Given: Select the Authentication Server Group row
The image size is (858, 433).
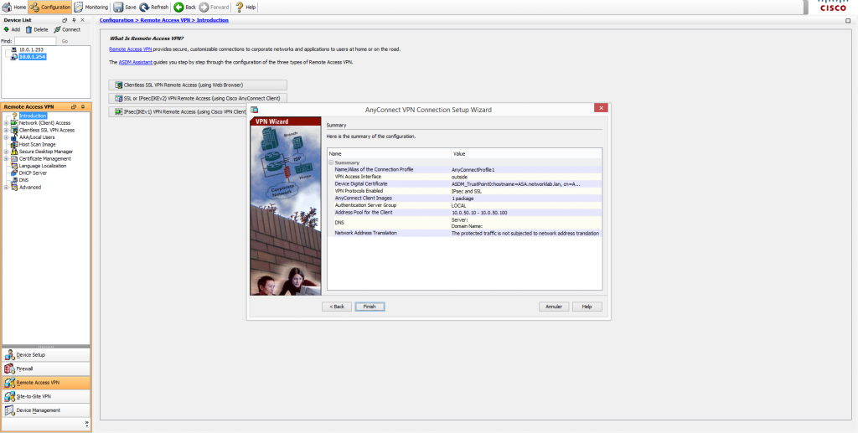Looking at the screenshot, I should 464,205.
